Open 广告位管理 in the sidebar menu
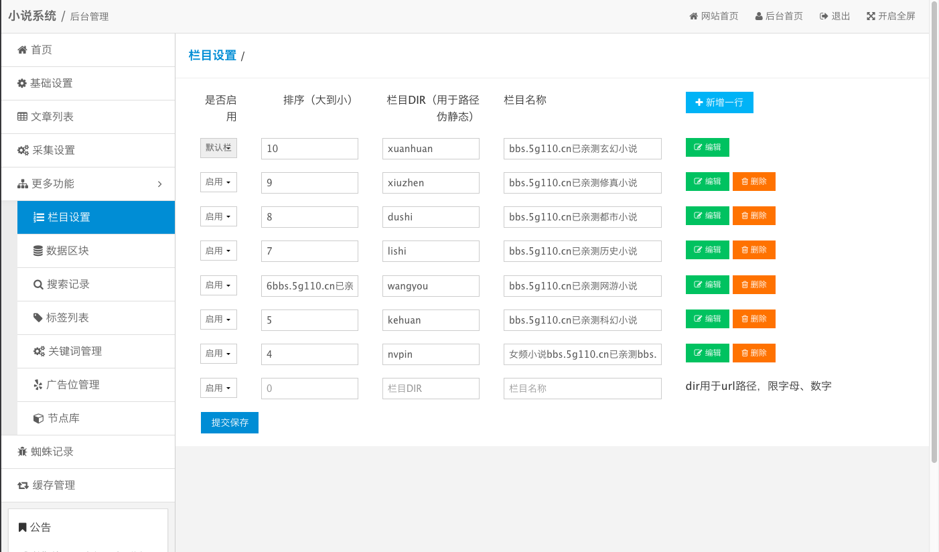This screenshot has height=552, width=939. point(73,385)
